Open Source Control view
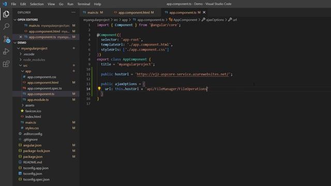331x186 pixels. click(x=6, y=39)
